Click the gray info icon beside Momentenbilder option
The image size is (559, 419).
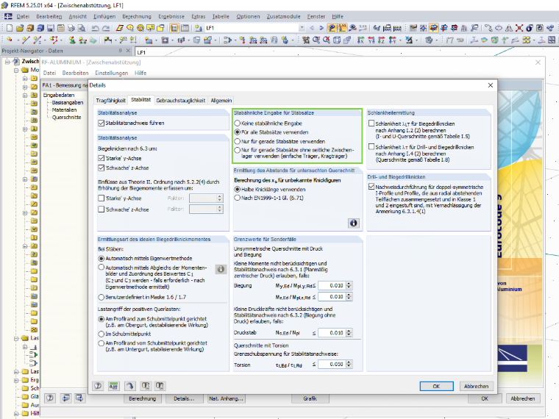click(221, 269)
